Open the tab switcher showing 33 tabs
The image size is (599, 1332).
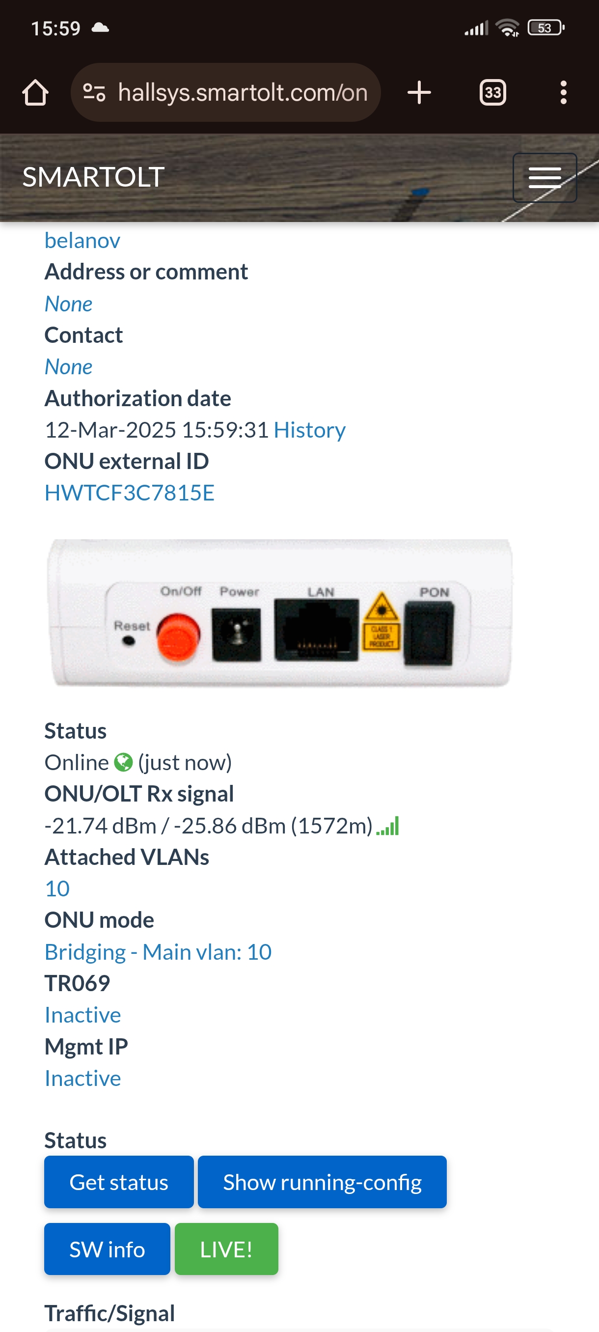point(492,93)
